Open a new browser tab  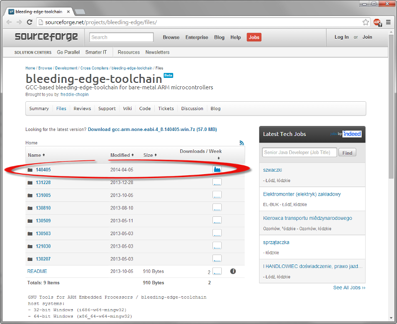coord(80,11)
